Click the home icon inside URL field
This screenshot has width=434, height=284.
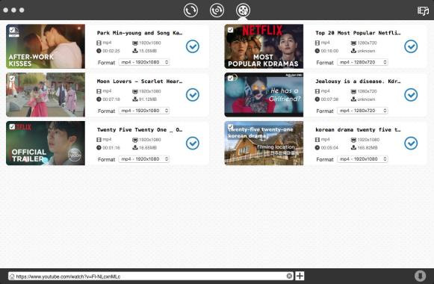(x=12, y=277)
